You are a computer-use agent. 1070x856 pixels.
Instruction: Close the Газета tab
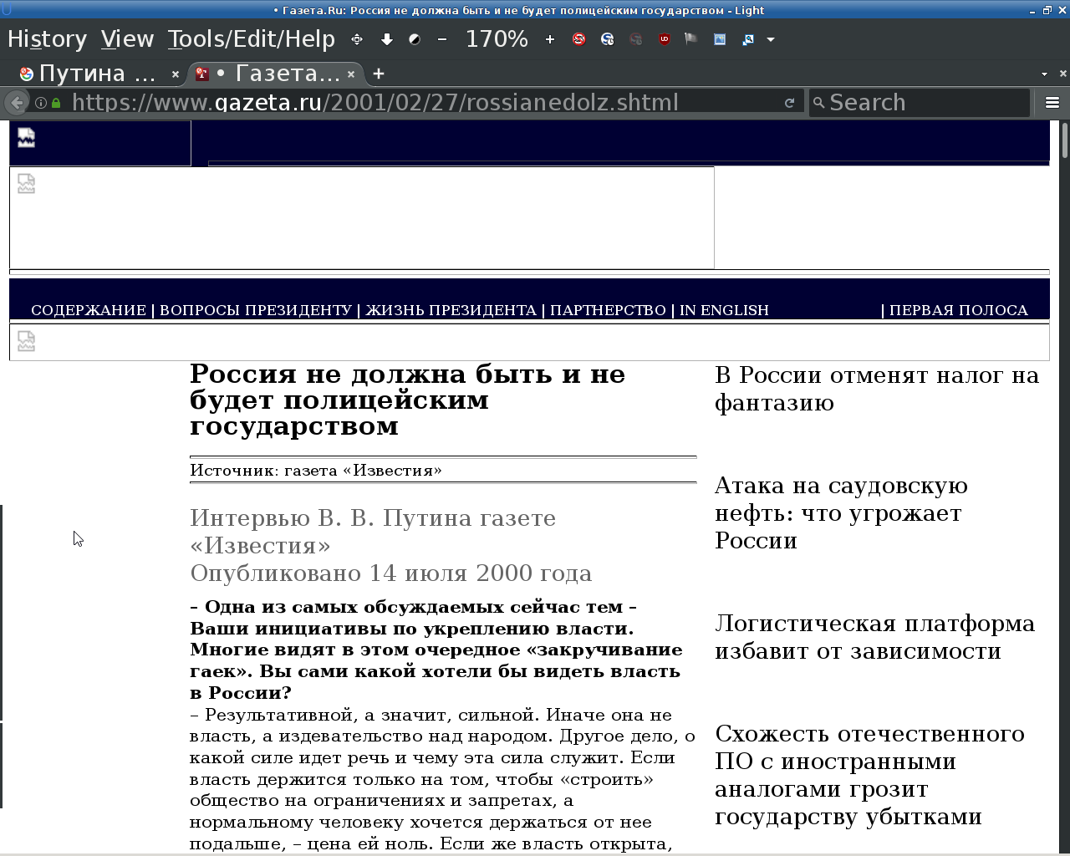point(351,74)
